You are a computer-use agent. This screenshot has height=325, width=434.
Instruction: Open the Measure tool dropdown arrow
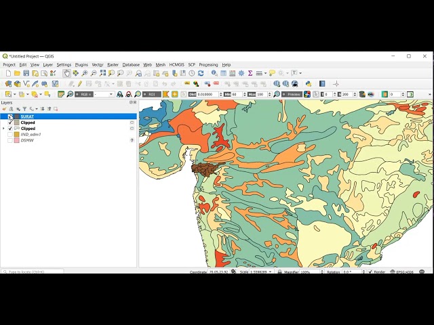(265, 73)
